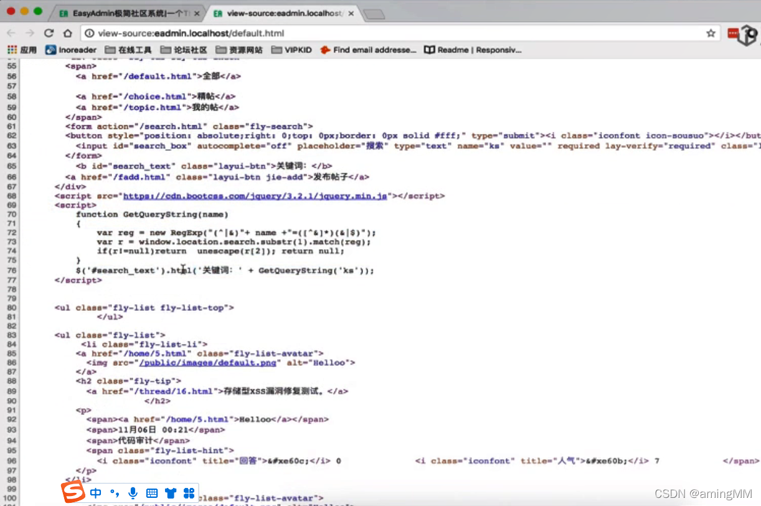Click the search_box input line
This screenshot has width=761, height=506.
(x=418, y=146)
